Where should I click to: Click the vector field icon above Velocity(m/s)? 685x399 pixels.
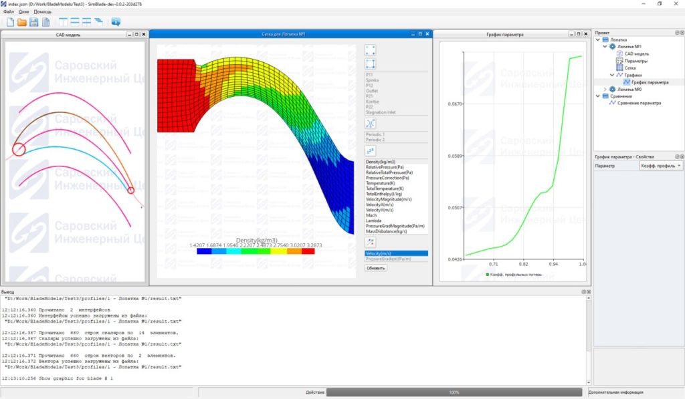pos(370,243)
